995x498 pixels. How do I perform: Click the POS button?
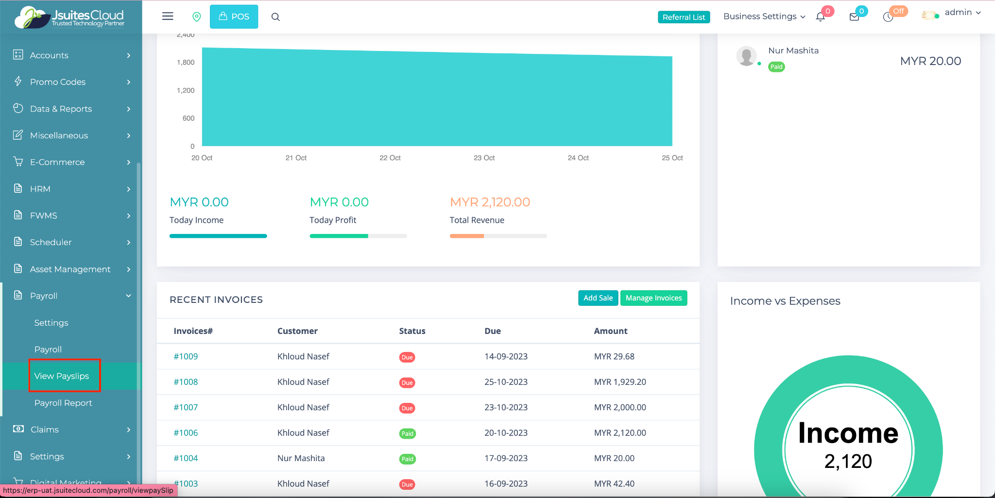coord(234,17)
